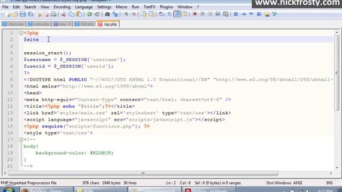342x192 pixels.
Task: Click vertical scrollbar up arrow
Action: tap(337, 33)
